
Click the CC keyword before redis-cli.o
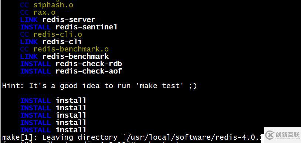tap(24, 34)
